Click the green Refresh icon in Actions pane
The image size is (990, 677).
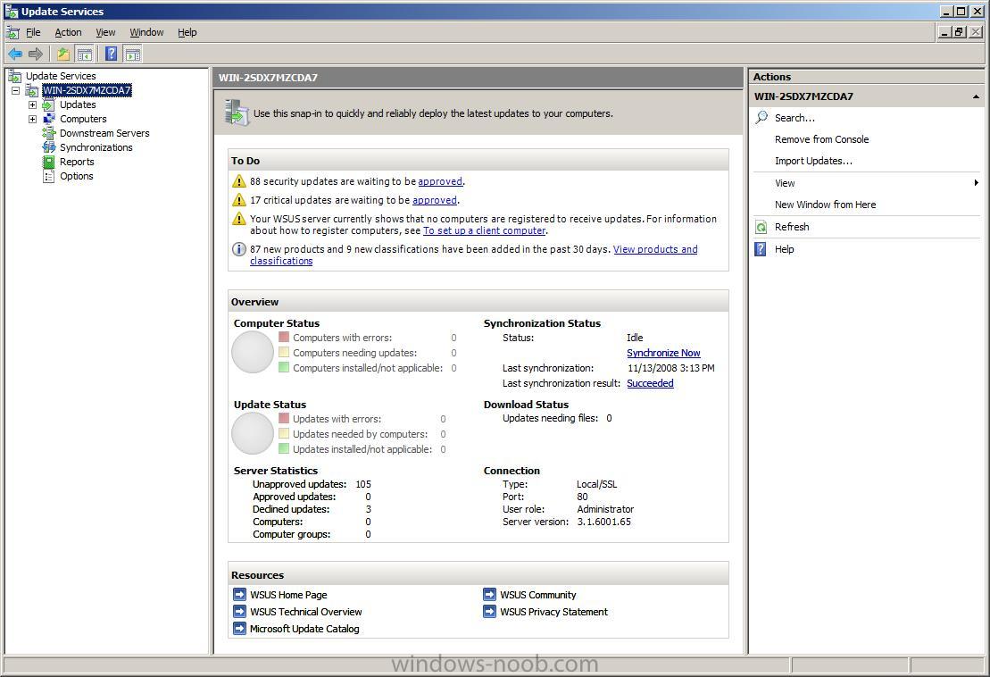(761, 227)
